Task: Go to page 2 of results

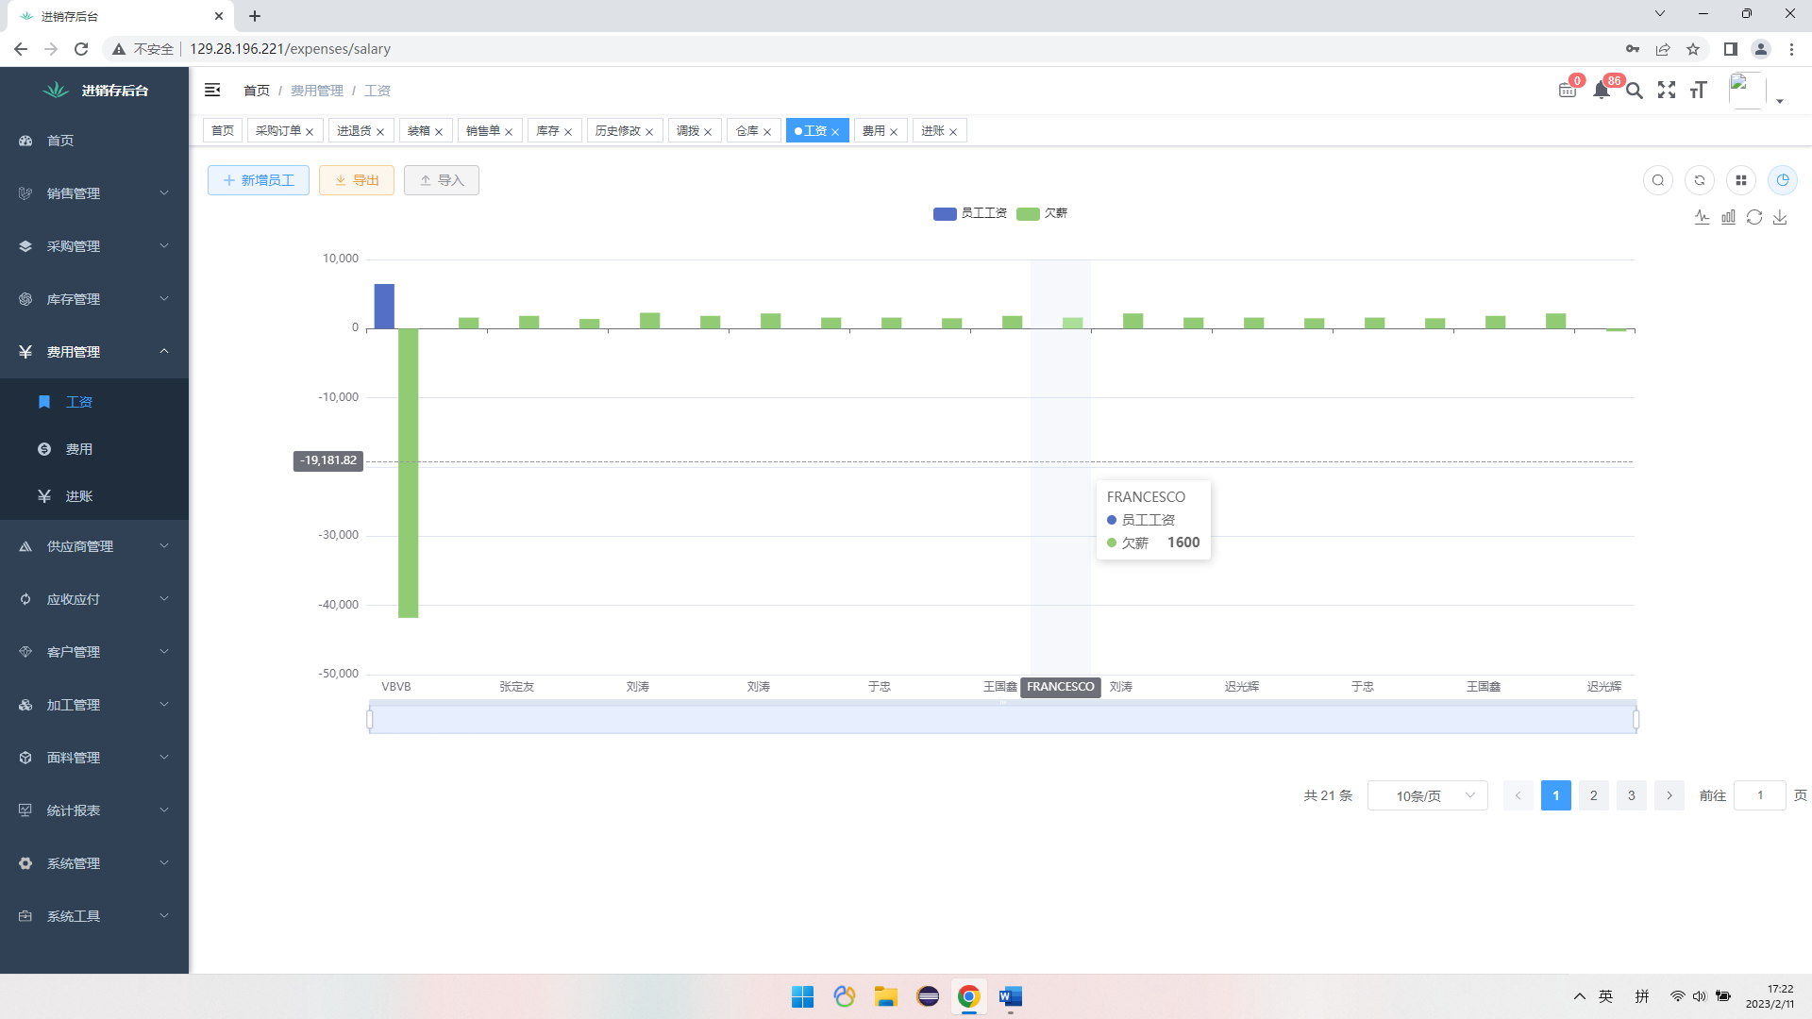Action: pos(1594,795)
